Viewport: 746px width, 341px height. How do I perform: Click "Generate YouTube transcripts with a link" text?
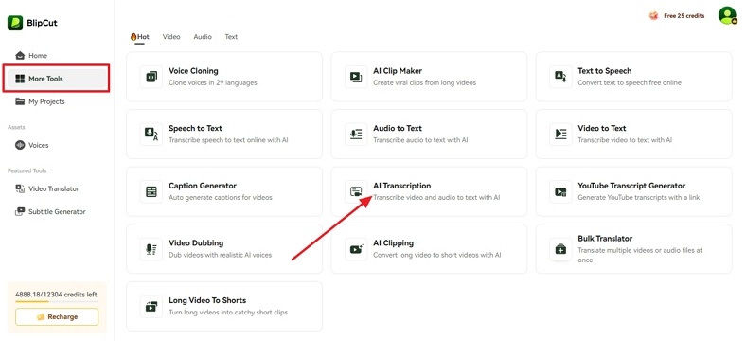(x=639, y=198)
